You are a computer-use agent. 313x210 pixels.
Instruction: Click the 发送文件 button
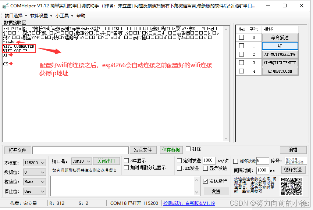pos(143,150)
